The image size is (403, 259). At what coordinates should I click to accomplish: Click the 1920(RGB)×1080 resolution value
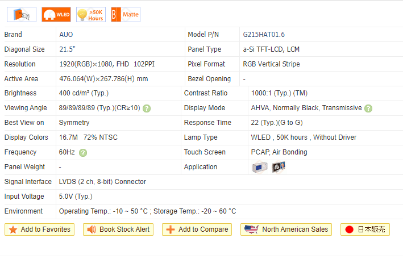[85, 64]
